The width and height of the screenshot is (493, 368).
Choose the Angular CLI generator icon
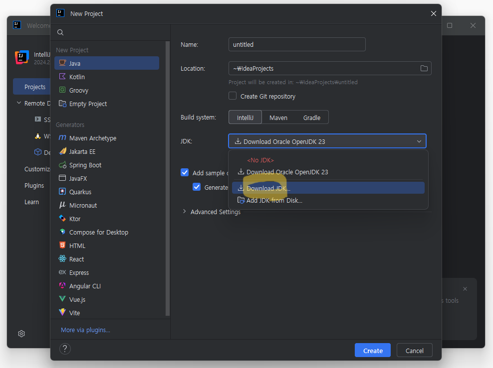tap(62, 285)
